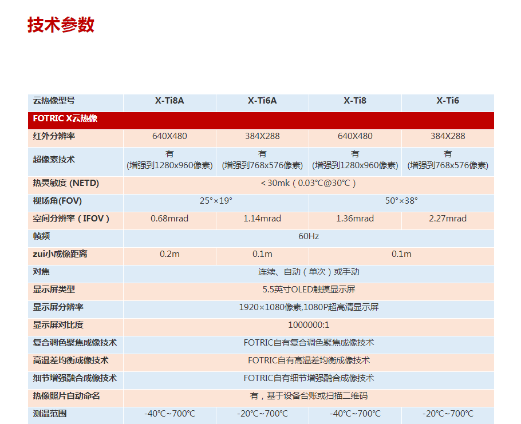
Task: Select the <30mk (0.03℃@30℃) value
Action: (x=309, y=183)
